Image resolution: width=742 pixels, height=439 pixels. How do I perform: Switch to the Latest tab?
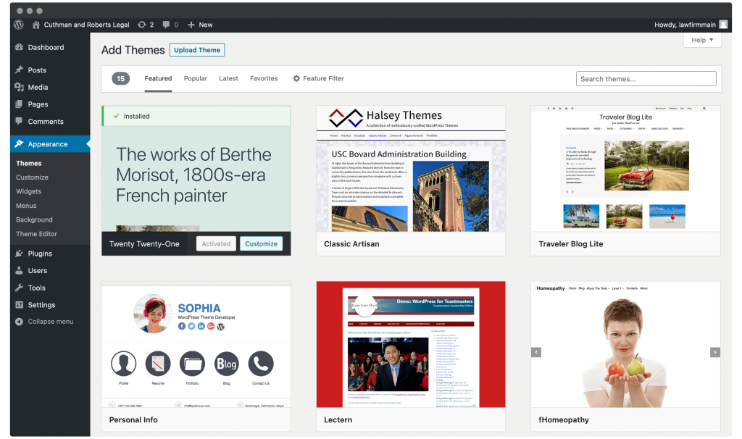(228, 78)
